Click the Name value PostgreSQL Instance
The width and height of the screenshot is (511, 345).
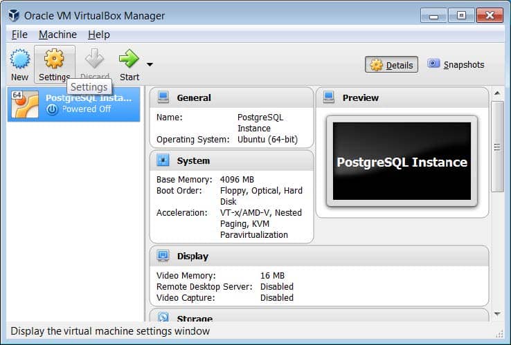click(x=260, y=122)
